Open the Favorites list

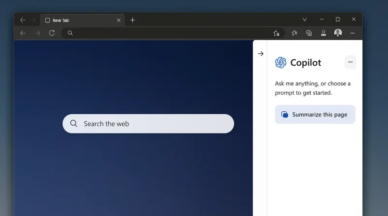pyautogui.click(x=294, y=33)
